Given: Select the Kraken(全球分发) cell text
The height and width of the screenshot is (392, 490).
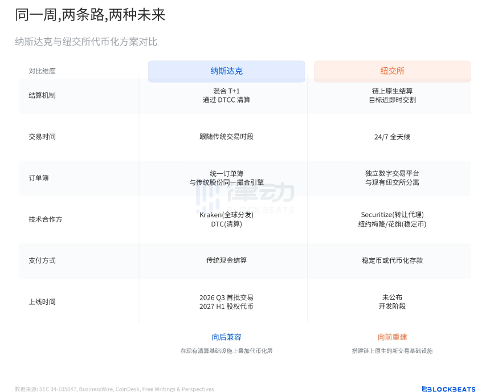Looking at the screenshot, I should click(226, 214).
